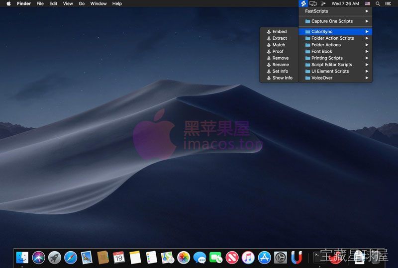Run the Rename ColorSync script
398x268 pixels.
279,65
